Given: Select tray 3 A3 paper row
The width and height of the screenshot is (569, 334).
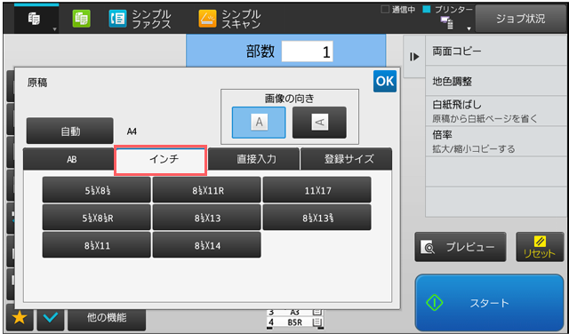Looking at the screenshot, I should coord(294,313).
